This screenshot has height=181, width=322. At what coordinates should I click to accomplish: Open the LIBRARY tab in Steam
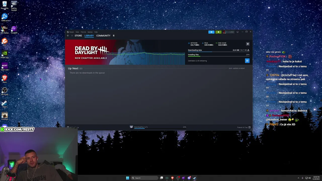[x=89, y=36]
